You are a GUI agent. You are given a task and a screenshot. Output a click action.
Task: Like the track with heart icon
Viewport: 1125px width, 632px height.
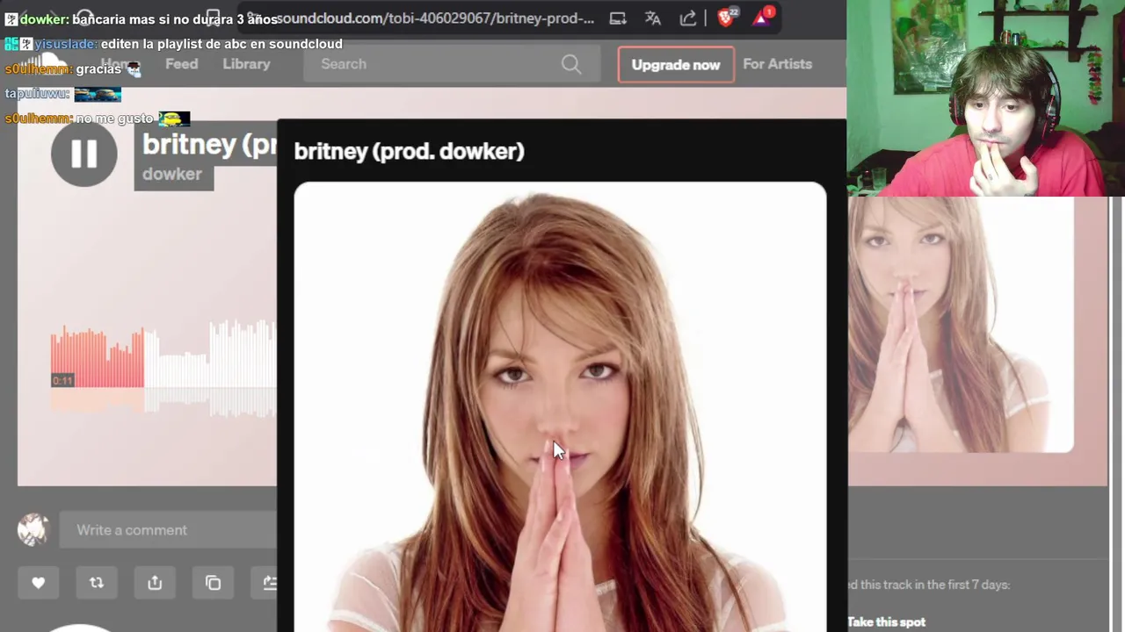tap(38, 583)
